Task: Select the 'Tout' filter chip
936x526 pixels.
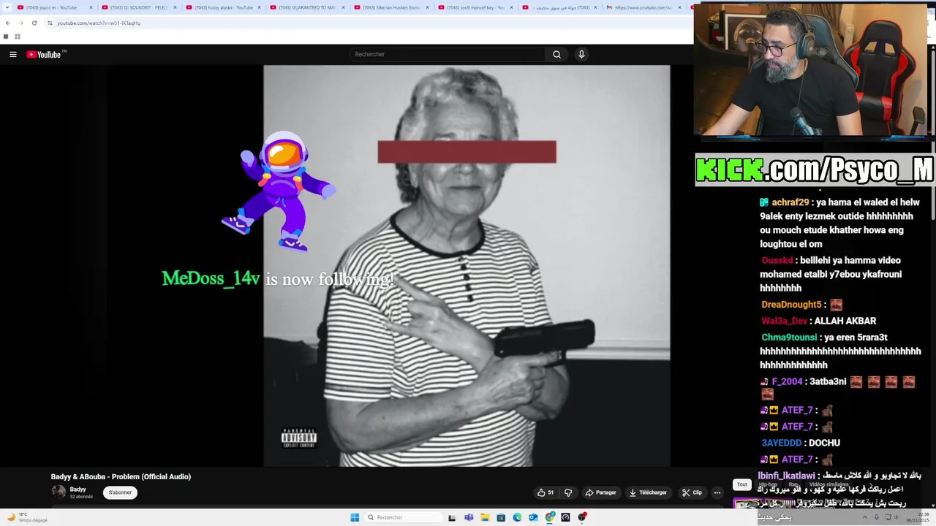Action: pos(741,484)
